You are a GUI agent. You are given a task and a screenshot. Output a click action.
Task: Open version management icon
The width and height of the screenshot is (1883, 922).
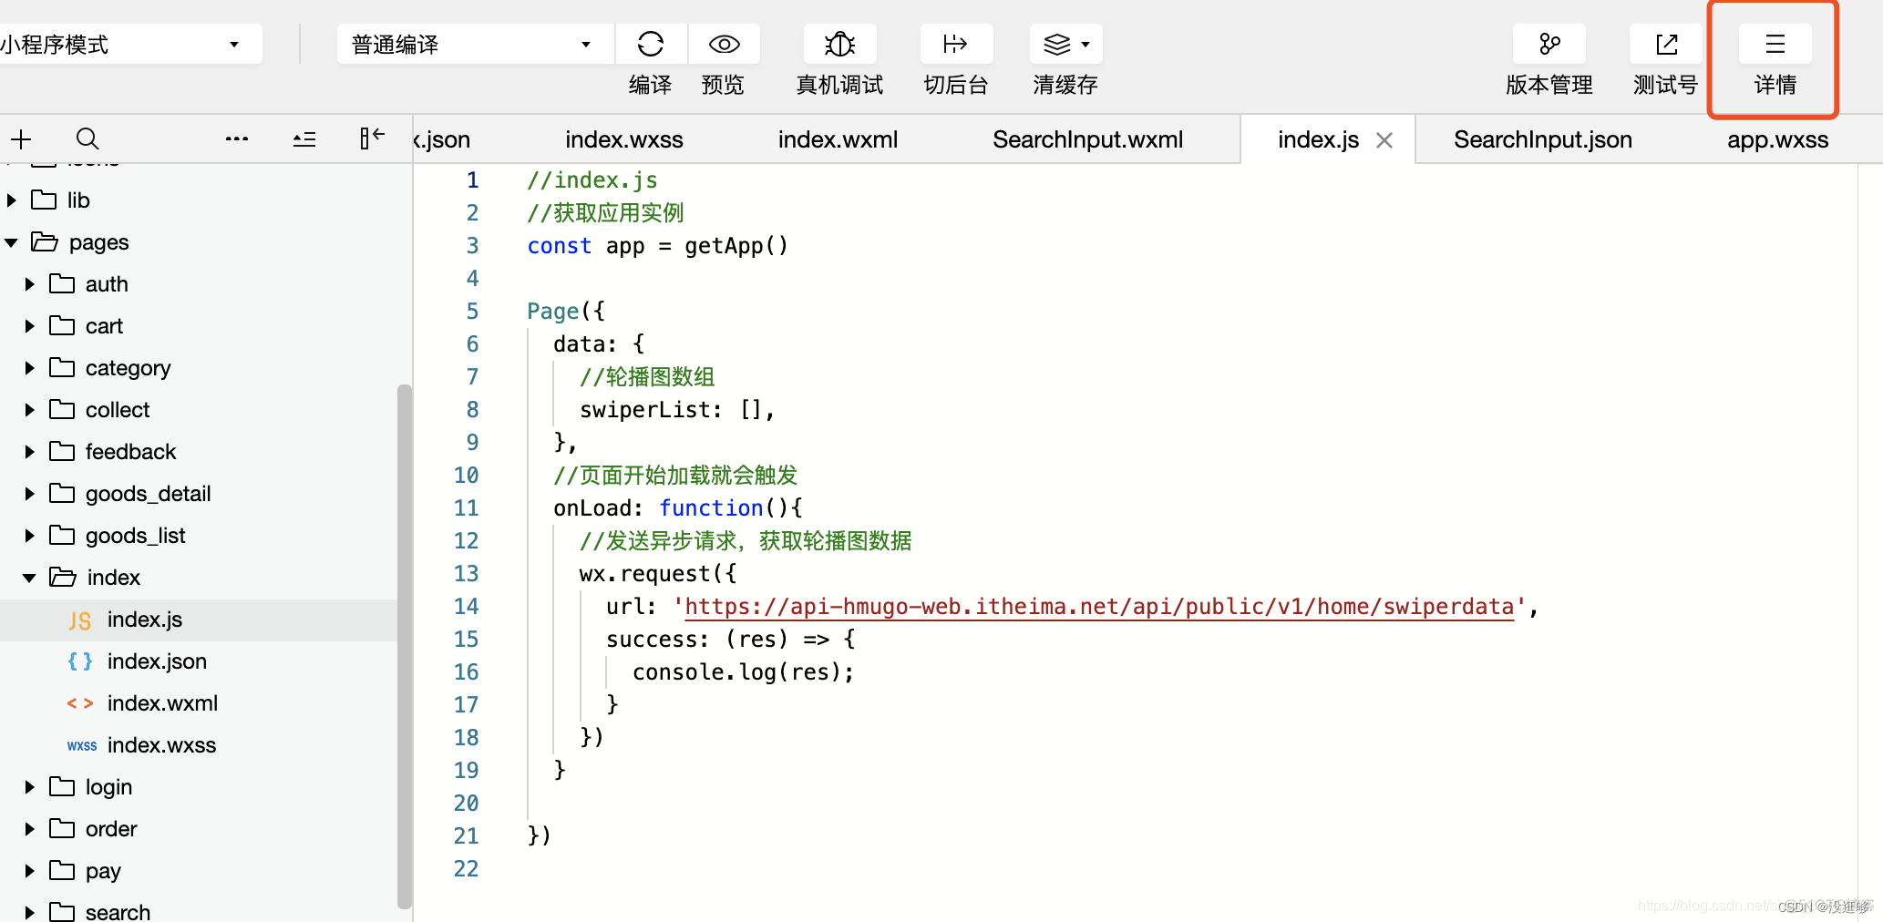tap(1549, 44)
